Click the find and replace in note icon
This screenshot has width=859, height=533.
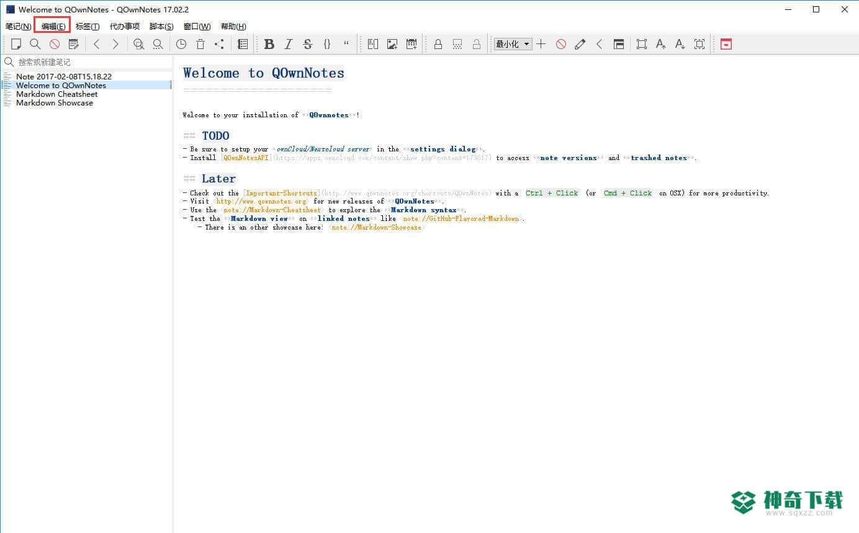(138, 44)
